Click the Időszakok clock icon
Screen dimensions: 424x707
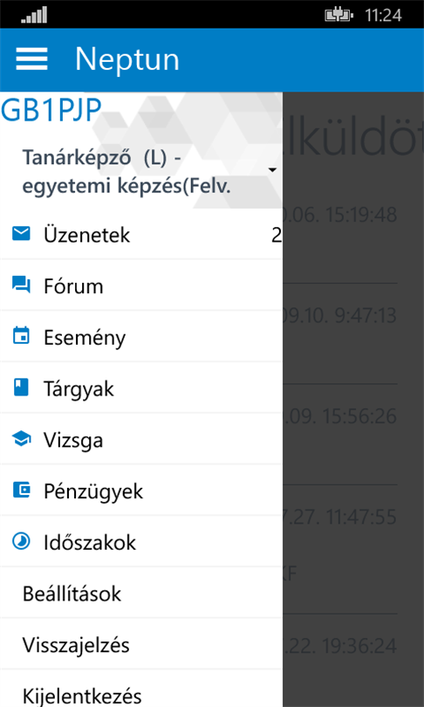click(21, 541)
